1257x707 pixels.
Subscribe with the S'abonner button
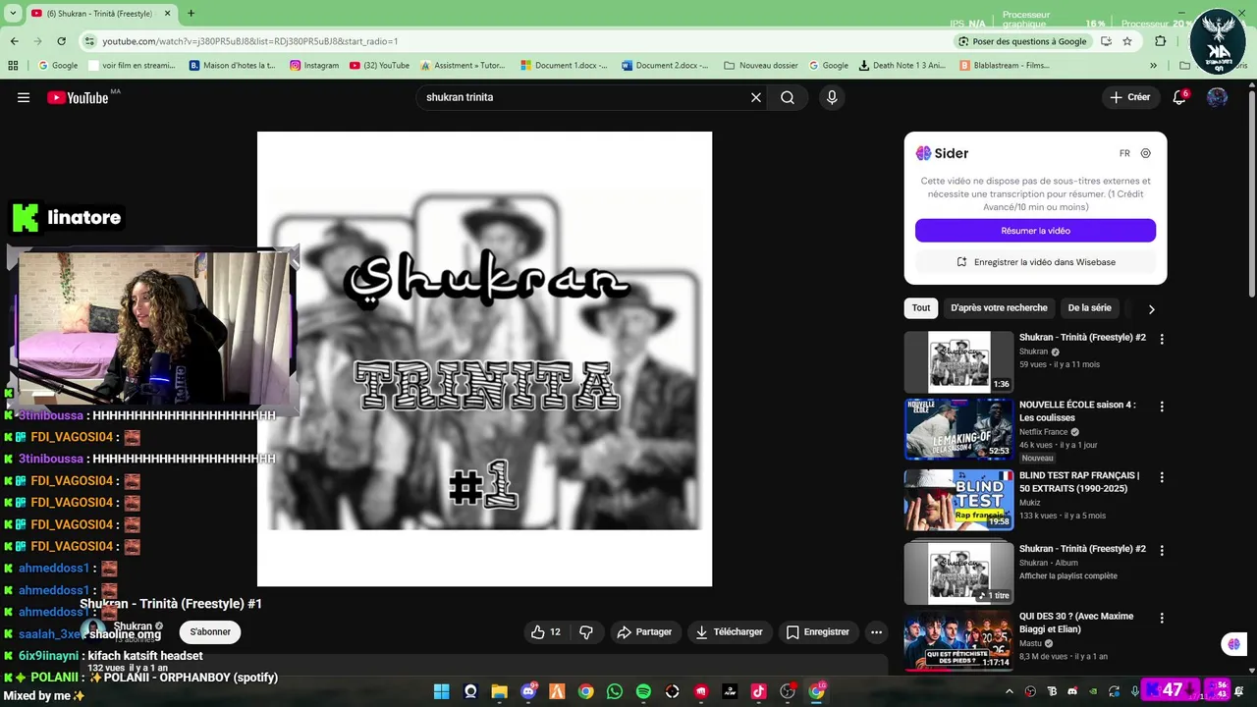(x=210, y=632)
